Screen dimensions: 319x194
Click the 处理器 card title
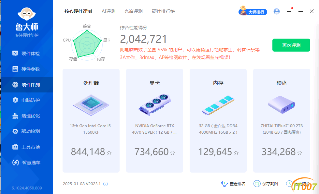point(91,83)
